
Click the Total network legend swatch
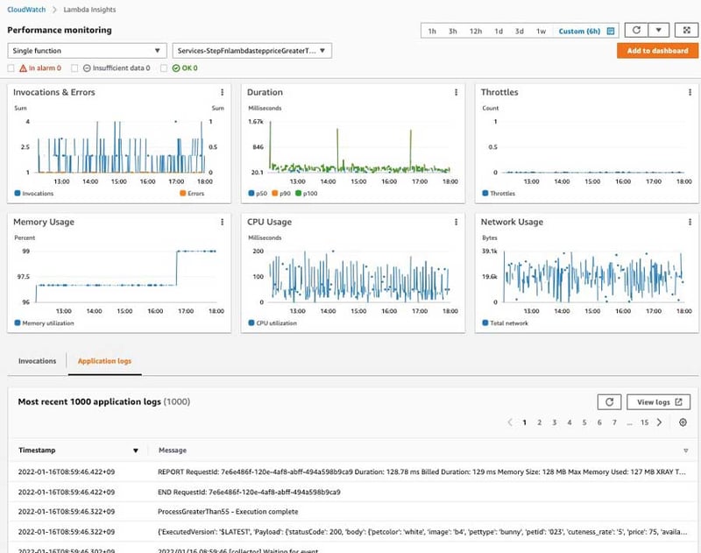[x=485, y=323]
